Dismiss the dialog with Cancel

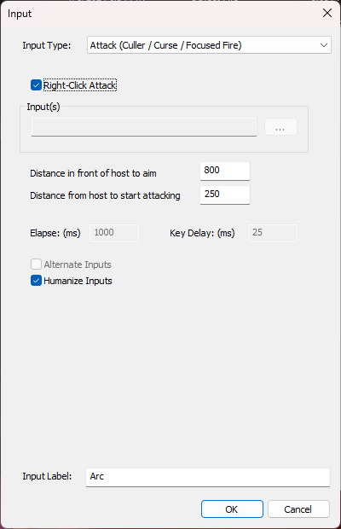click(x=298, y=509)
